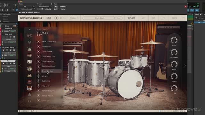
Task: Click the Kick level knob
Action: pyautogui.click(x=174, y=88)
